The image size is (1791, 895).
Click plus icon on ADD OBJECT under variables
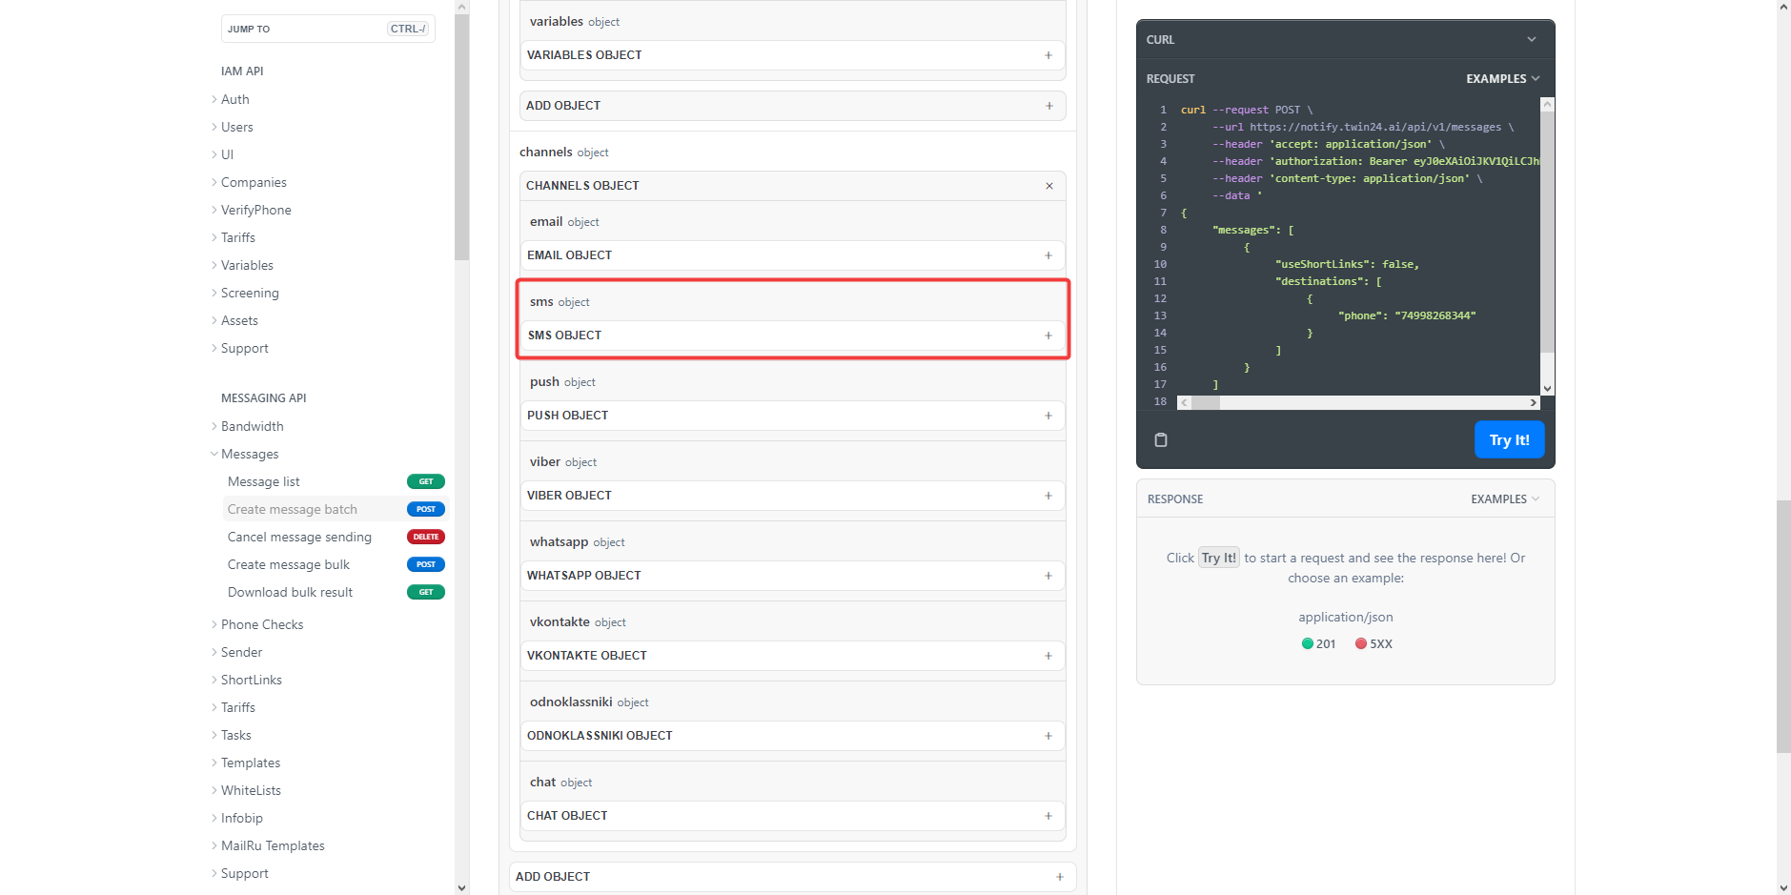click(x=1048, y=106)
